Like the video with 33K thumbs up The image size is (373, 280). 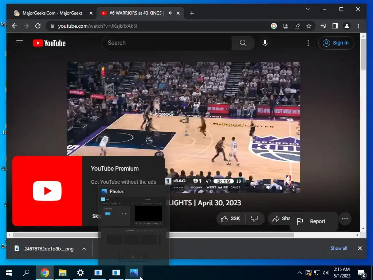231,219
